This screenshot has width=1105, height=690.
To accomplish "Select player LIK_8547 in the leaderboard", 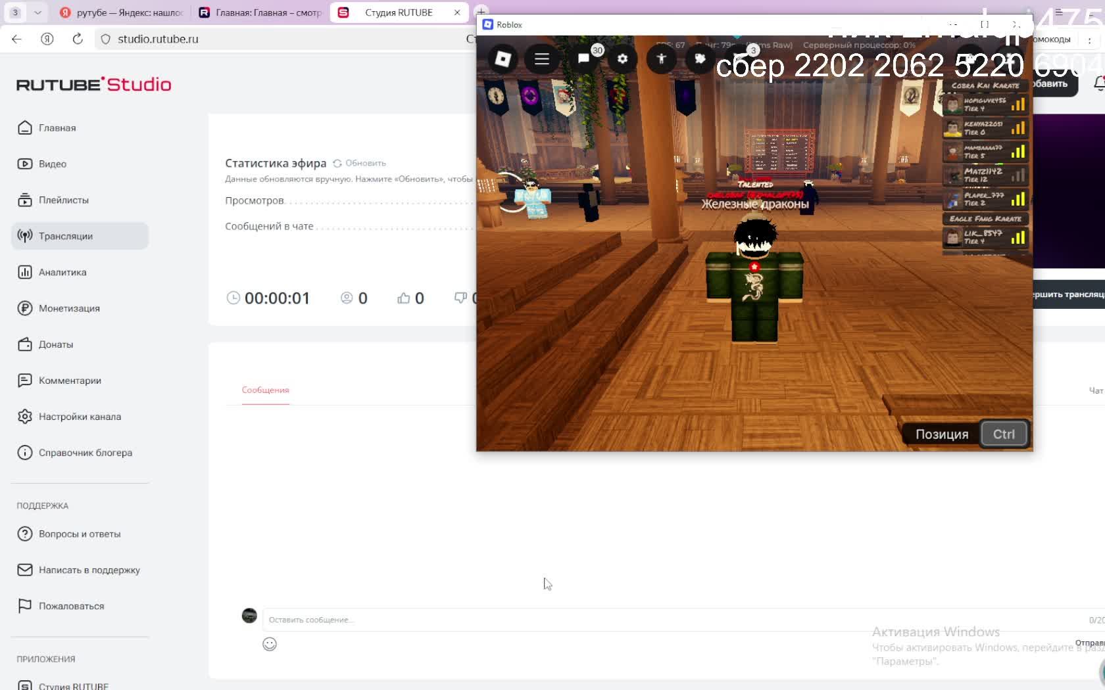I will click(x=985, y=237).
